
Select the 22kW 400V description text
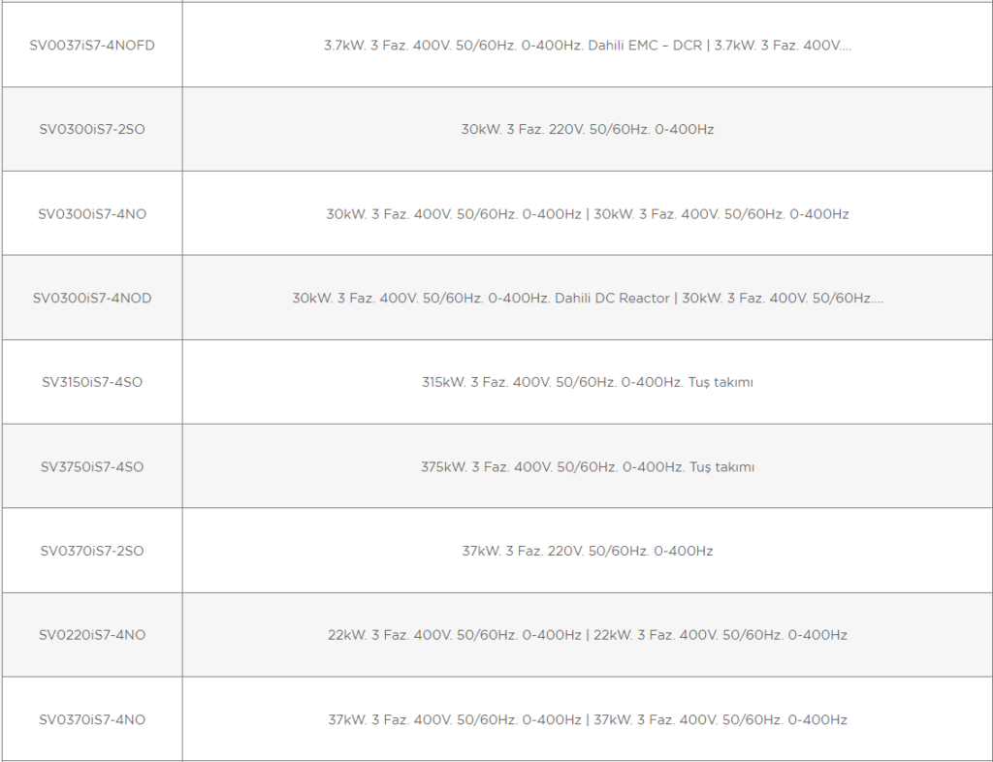coord(587,635)
